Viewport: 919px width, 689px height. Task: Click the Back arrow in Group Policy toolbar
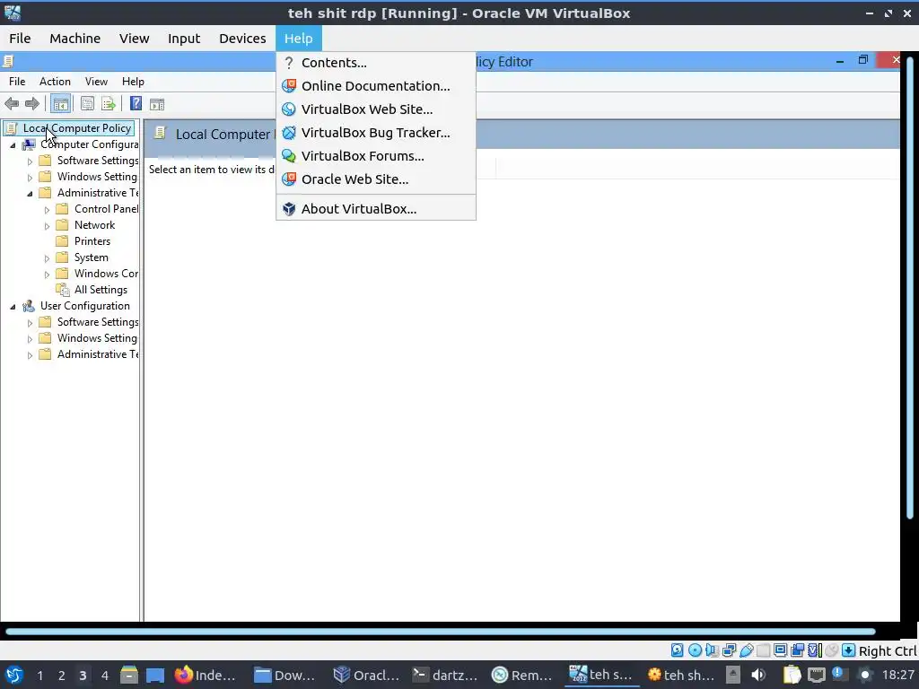pyautogui.click(x=12, y=104)
